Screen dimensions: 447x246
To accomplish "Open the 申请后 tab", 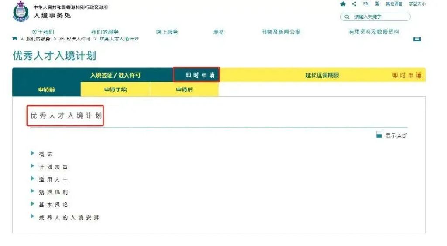I will 184,89.
